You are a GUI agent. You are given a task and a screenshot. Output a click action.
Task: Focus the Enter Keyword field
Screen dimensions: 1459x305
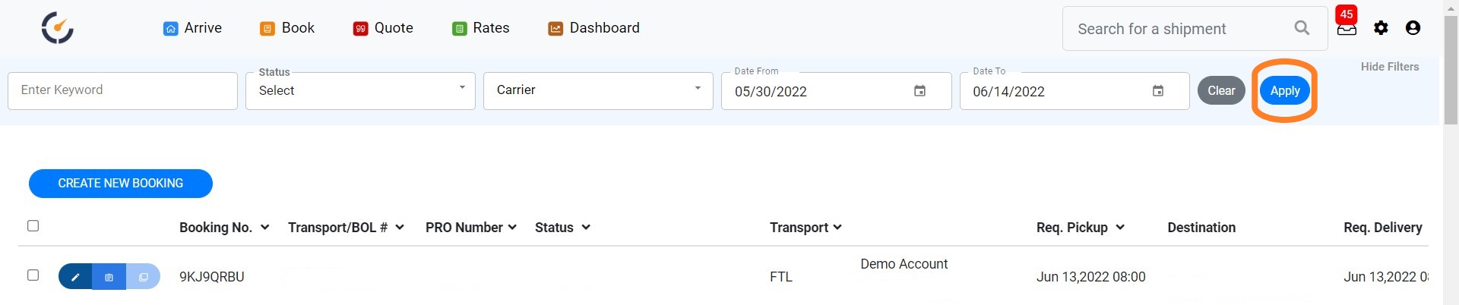coord(122,91)
